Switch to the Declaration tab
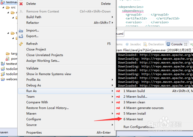This screenshot has height=137, width=193. point(154,44)
